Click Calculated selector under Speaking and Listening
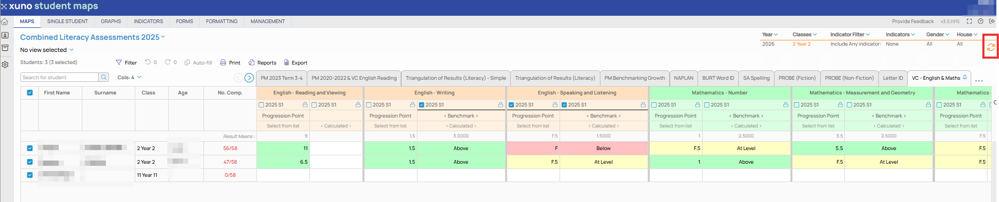The width and height of the screenshot is (999, 202). [x=604, y=126]
